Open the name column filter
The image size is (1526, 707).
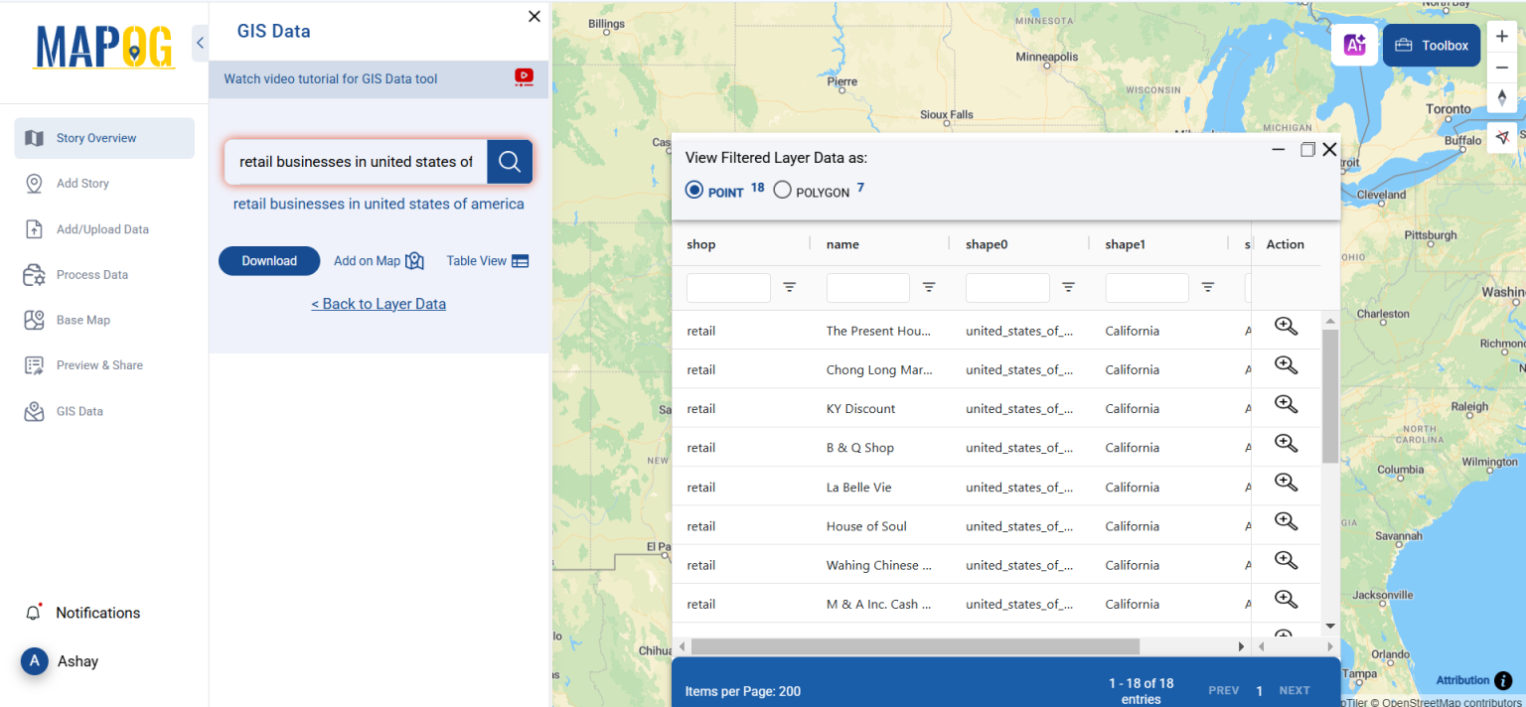tap(929, 287)
